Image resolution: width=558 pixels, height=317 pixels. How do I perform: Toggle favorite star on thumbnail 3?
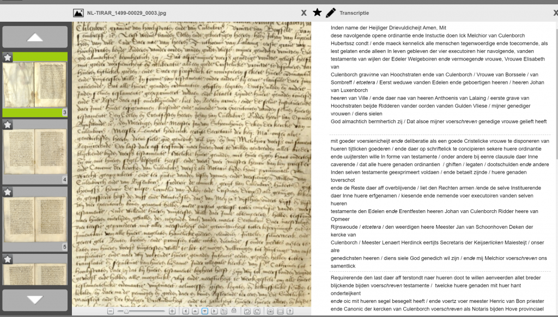pyautogui.click(x=8, y=57)
